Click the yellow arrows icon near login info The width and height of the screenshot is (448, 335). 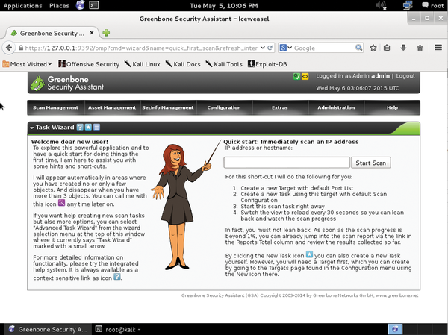tap(305, 76)
